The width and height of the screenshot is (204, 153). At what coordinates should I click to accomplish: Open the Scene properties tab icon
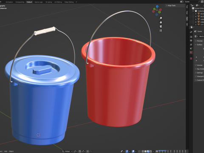point(191,48)
